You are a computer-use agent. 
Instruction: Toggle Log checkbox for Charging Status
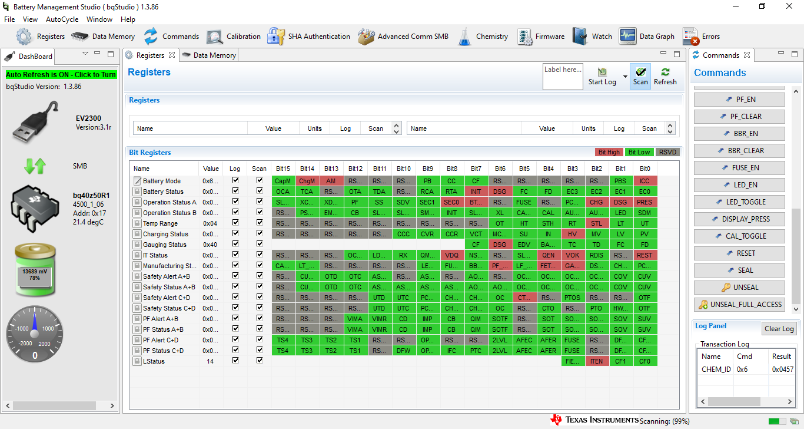tap(235, 233)
